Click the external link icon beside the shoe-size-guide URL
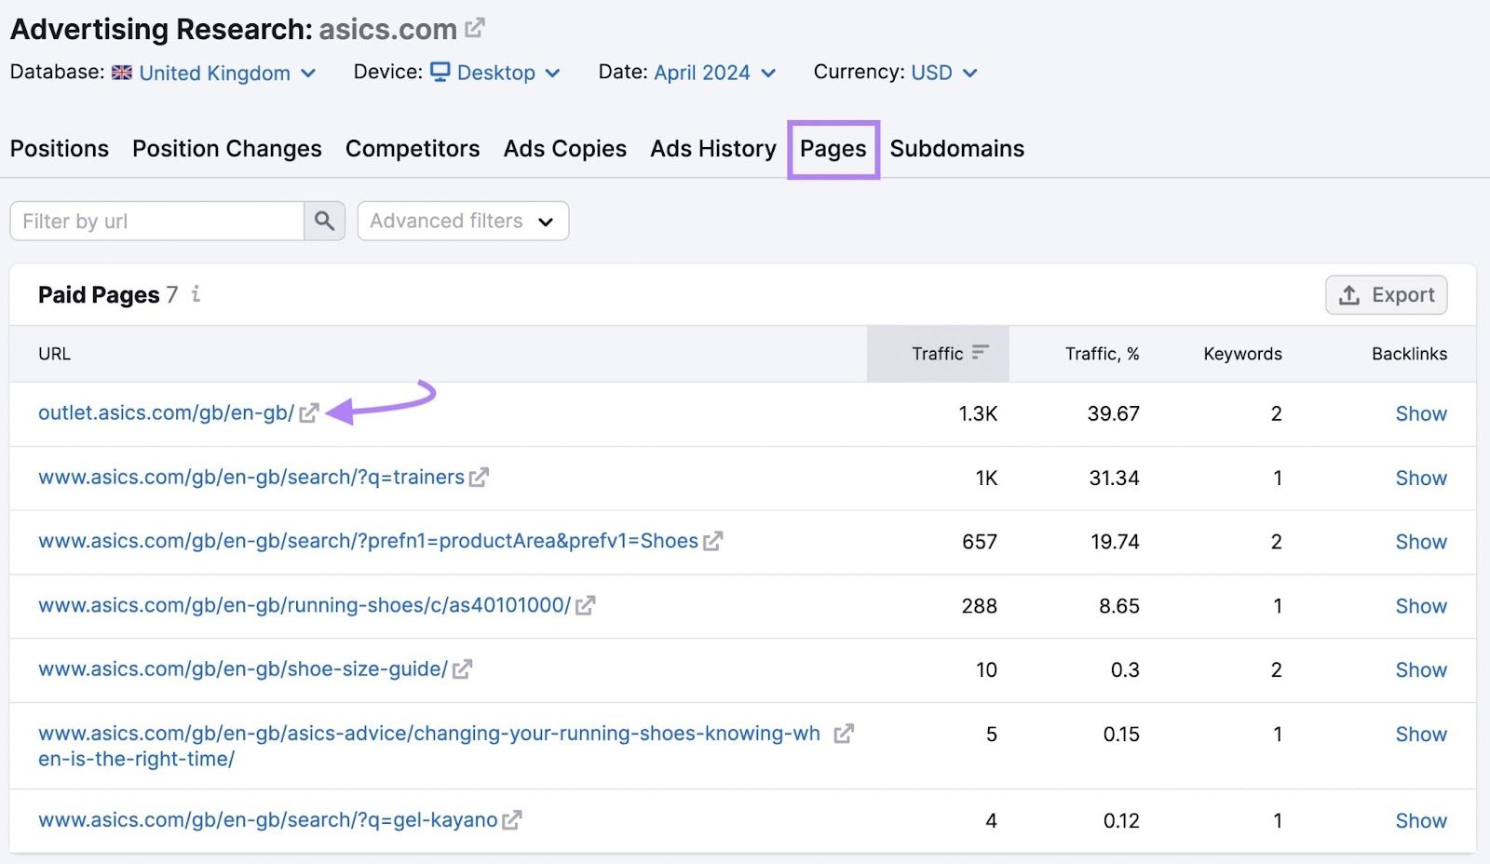The image size is (1490, 864). (x=462, y=669)
